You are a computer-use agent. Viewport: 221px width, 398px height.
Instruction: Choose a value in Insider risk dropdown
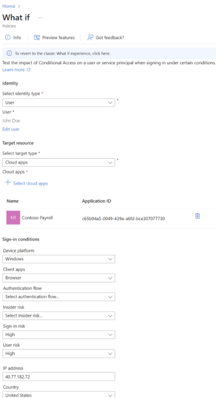[x=58, y=316]
